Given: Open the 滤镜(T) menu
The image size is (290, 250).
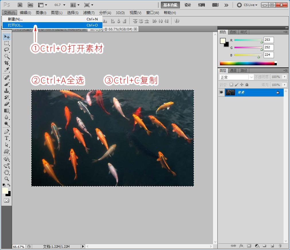Looking at the screenshot, I should point(89,13).
